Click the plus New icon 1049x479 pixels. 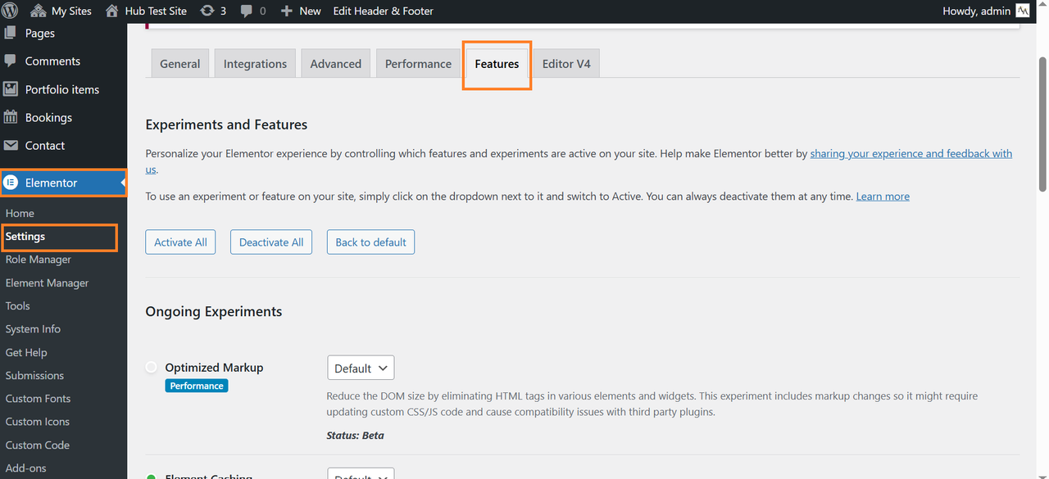pyautogui.click(x=286, y=11)
